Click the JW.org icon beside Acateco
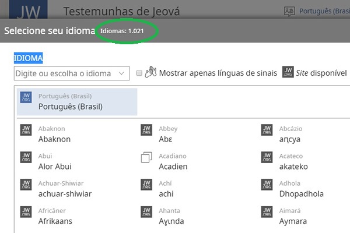Screen dimensions: 350x233 click(x=267, y=157)
